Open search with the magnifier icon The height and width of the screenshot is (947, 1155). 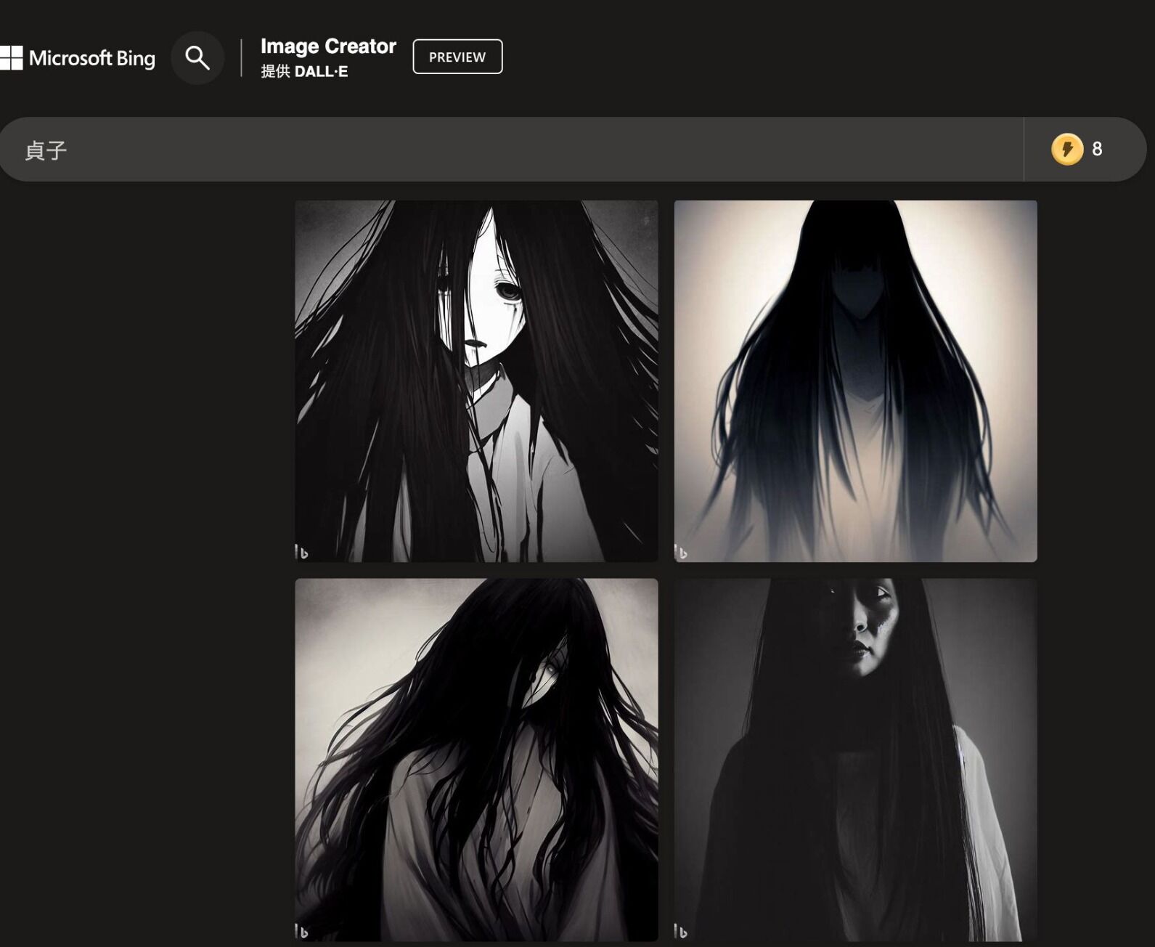(x=197, y=57)
